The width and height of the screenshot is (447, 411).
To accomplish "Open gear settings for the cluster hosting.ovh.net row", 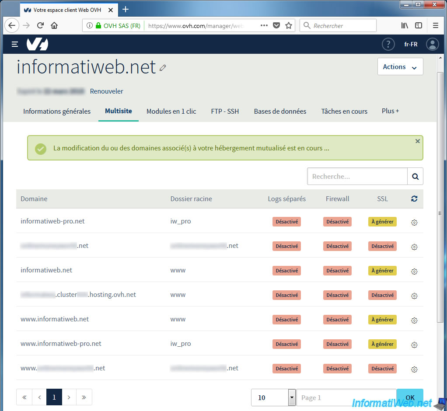I will click(x=414, y=296).
